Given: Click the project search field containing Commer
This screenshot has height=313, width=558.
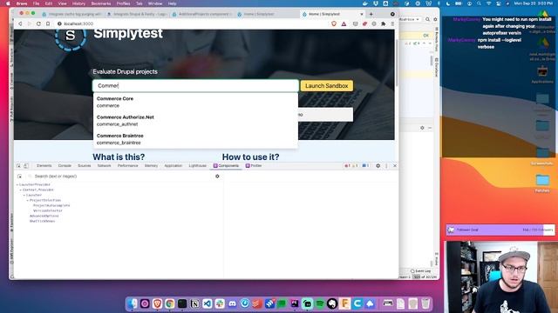Looking at the screenshot, I should (195, 86).
